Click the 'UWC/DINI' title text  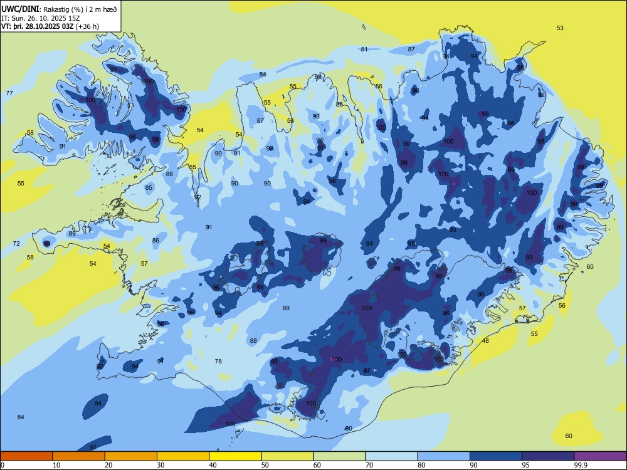pos(20,9)
